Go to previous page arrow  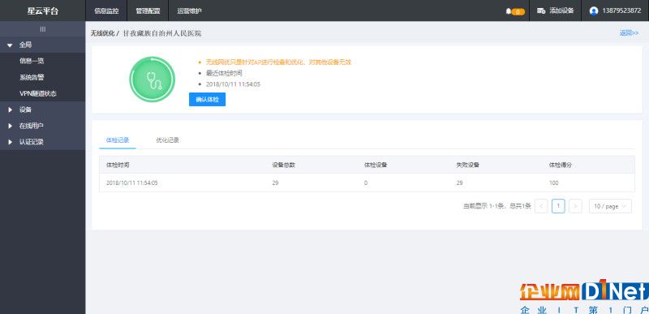[541, 206]
